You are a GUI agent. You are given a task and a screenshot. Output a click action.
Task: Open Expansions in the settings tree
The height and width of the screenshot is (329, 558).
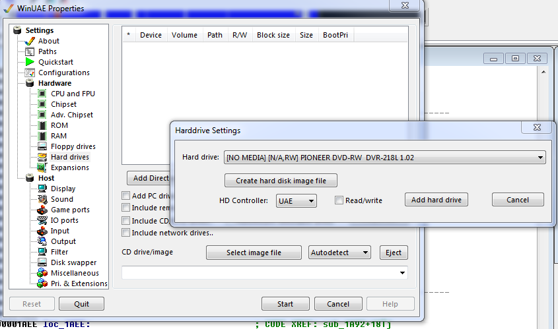pos(69,167)
